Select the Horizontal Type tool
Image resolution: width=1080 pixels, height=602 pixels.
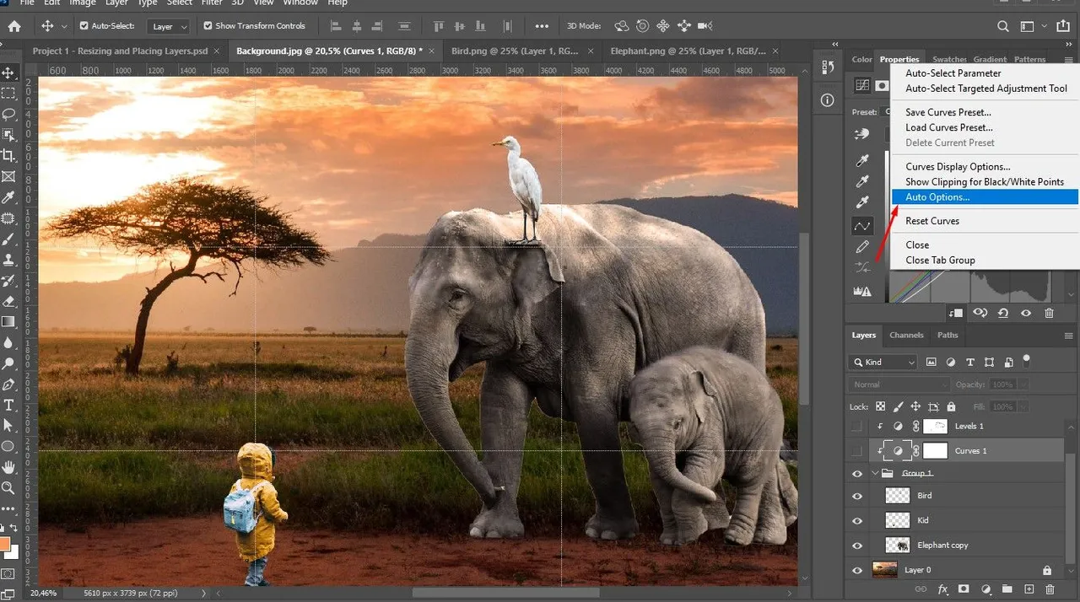(9, 405)
